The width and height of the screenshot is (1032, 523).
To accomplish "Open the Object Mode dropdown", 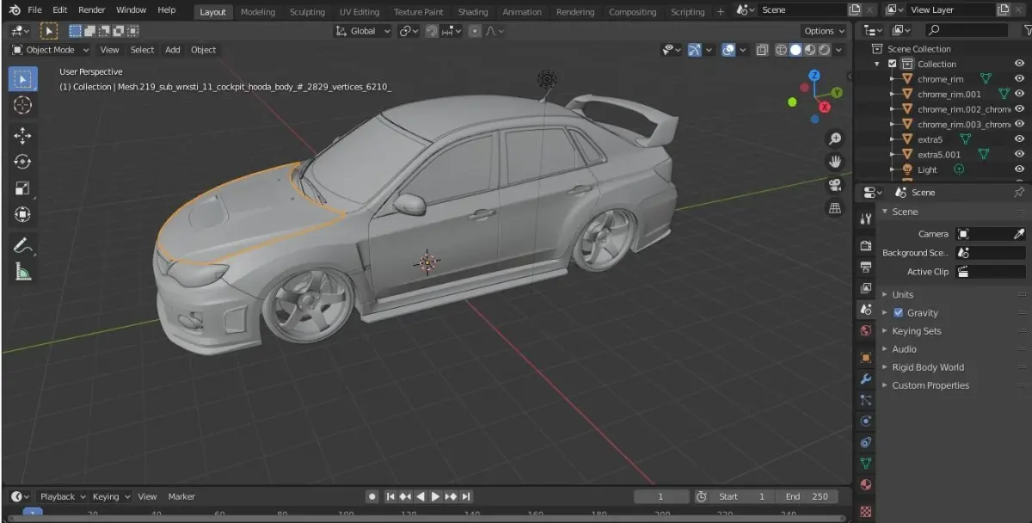I will (x=51, y=50).
